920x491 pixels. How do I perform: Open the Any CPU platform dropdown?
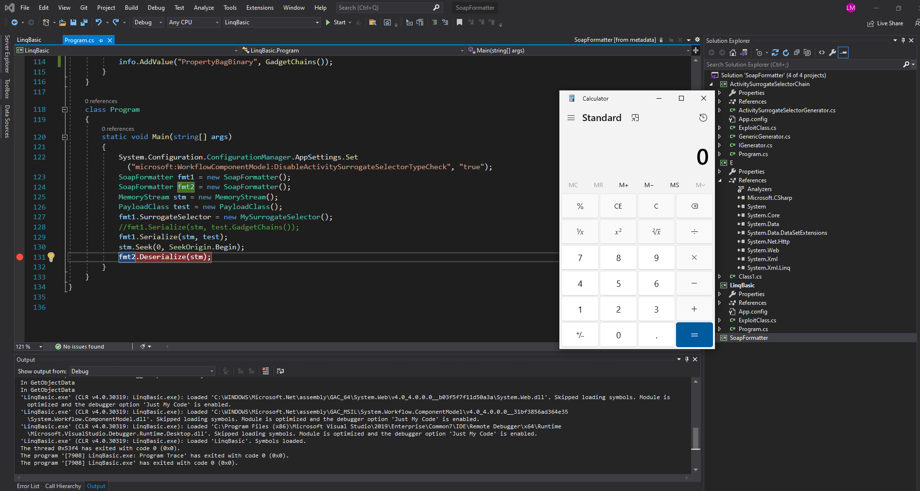click(193, 22)
